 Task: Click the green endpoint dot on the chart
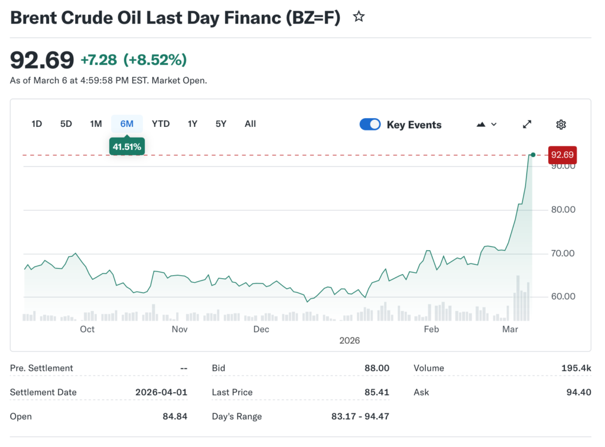coord(532,155)
